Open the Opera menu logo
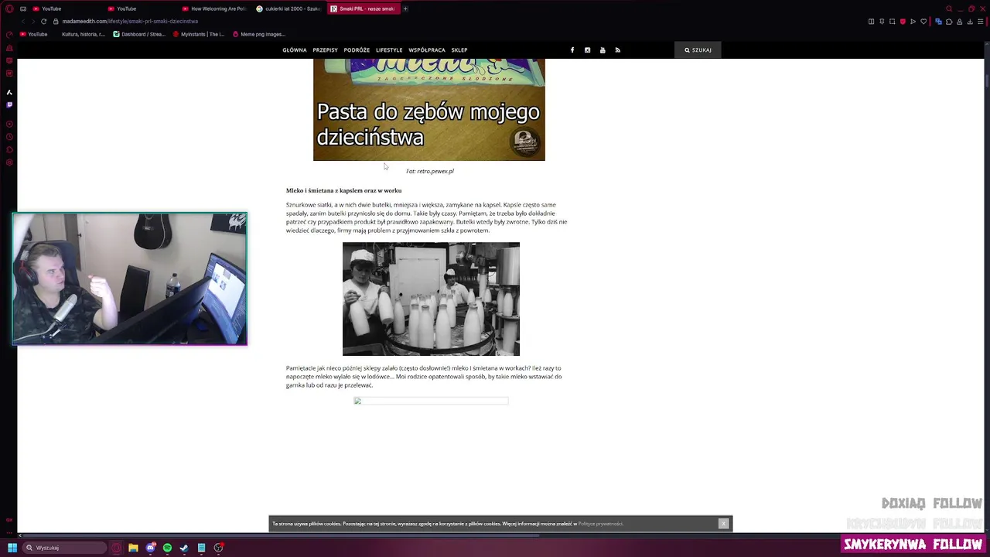This screenshot has width=990, height=557. [9, 9]
